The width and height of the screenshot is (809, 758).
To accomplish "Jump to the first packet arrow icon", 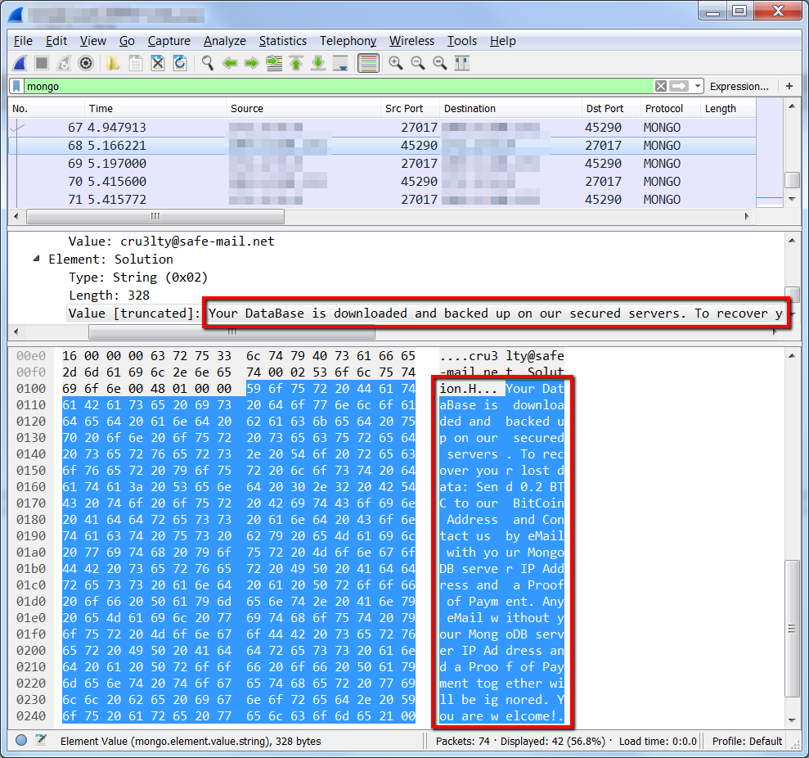I will pyautogui.click(x=296, y=64).
